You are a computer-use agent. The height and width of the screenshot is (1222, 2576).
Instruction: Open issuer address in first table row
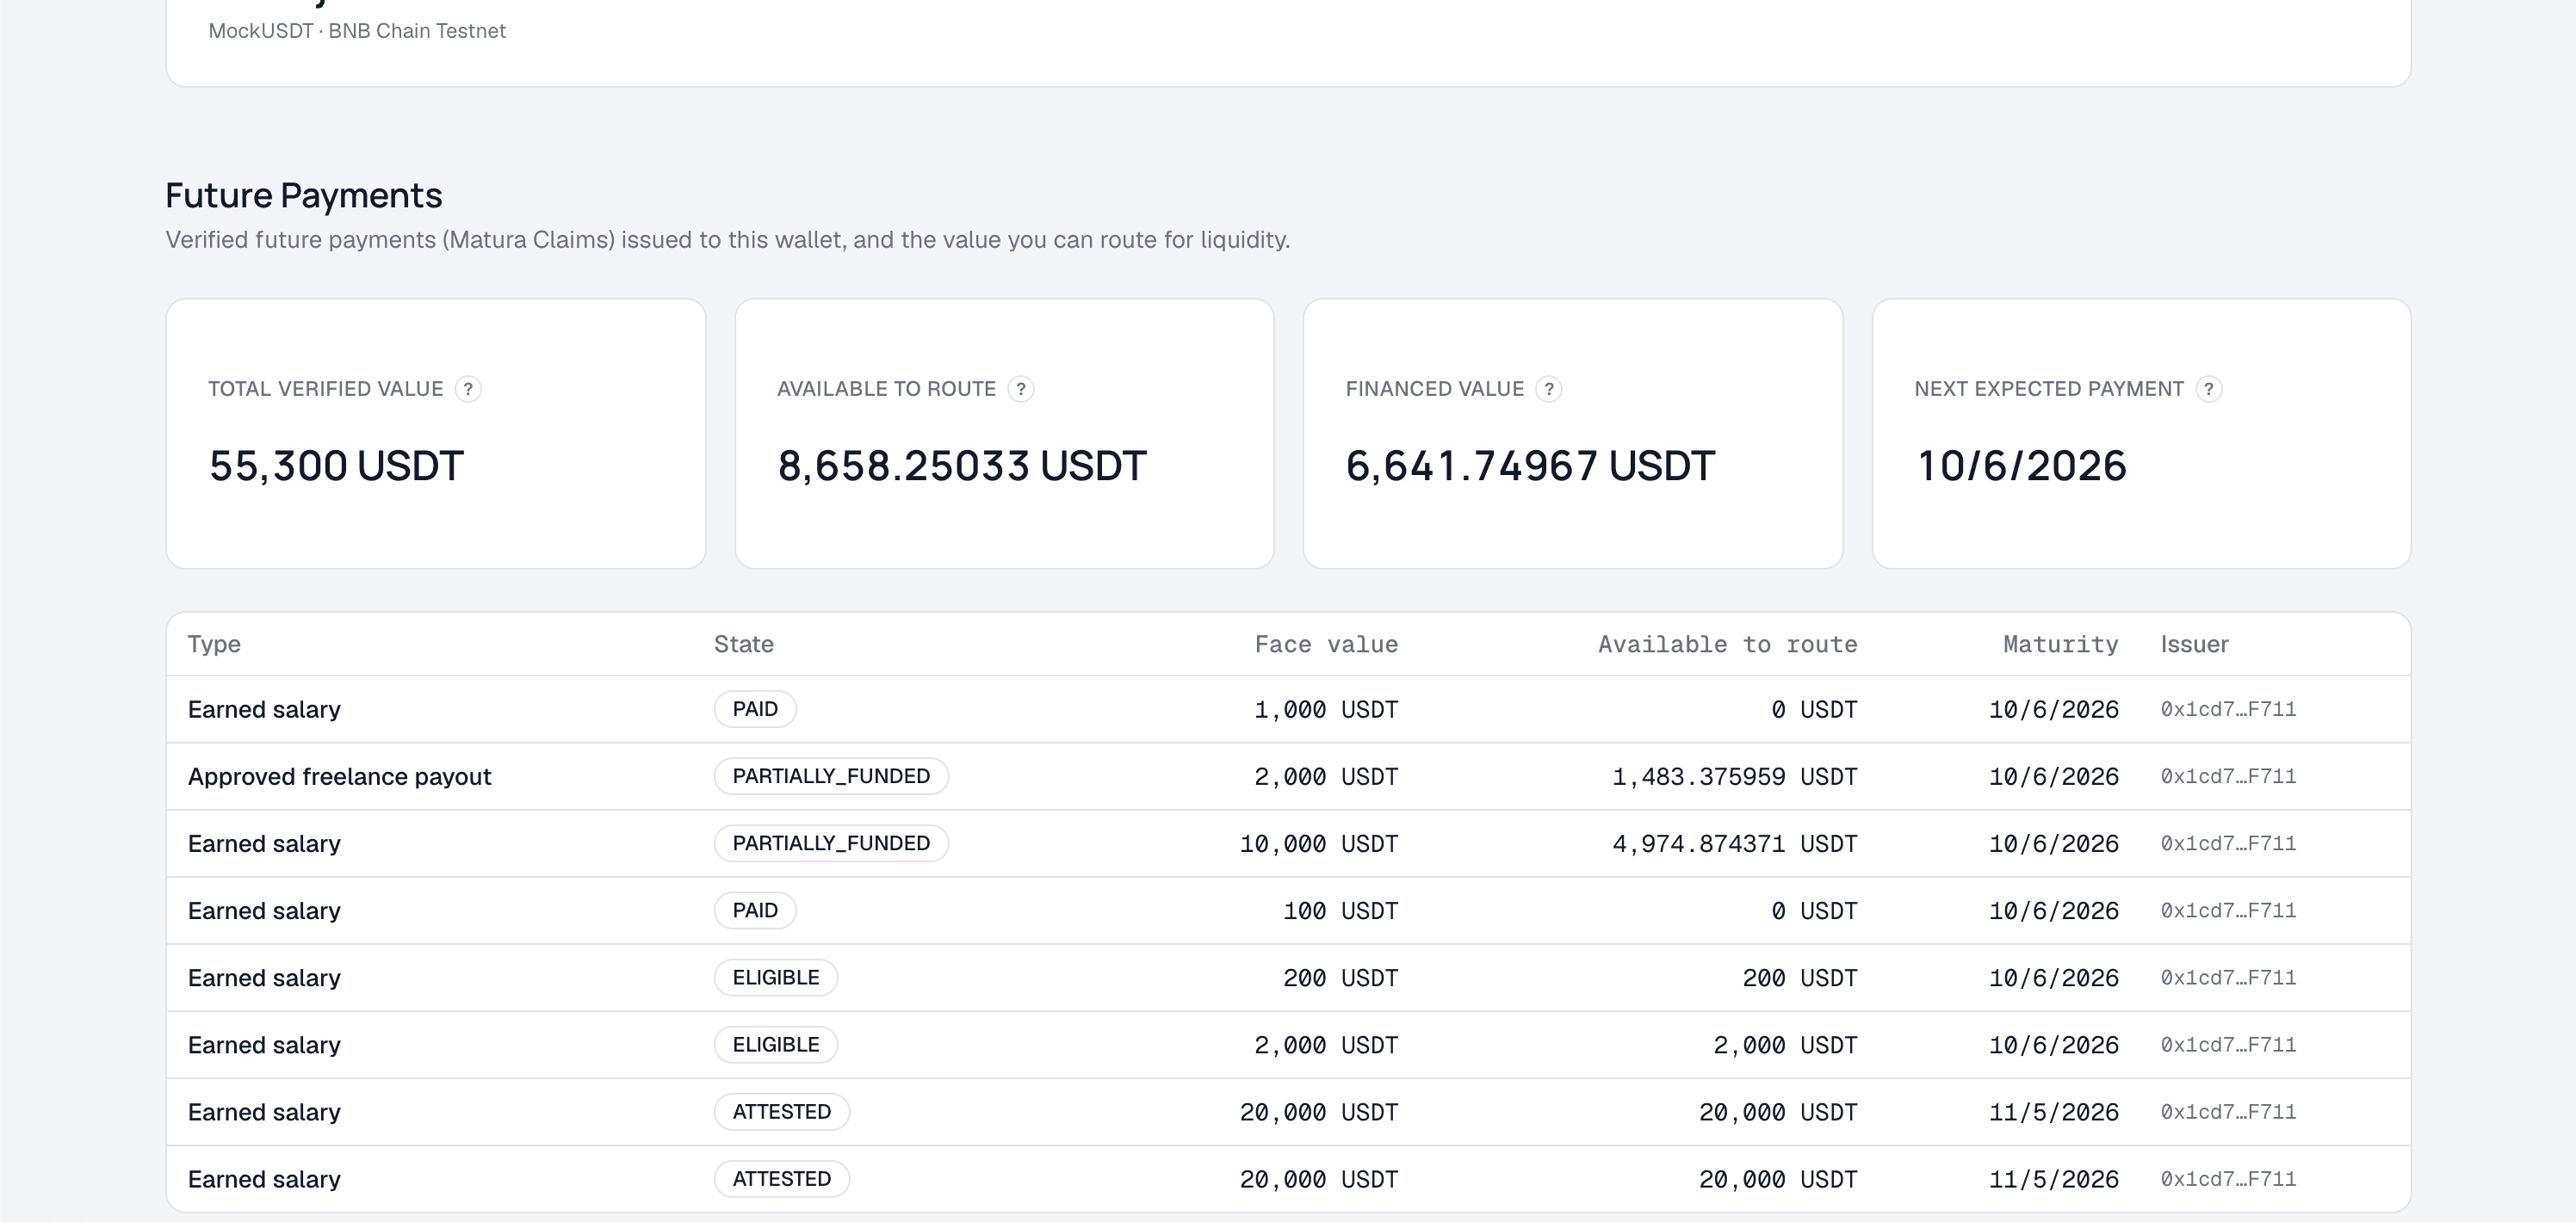[x=2228, y=709]
